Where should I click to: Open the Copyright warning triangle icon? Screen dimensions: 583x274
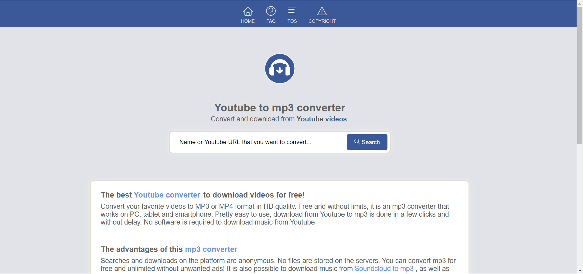pyautogui.click(x=322, y=11)
